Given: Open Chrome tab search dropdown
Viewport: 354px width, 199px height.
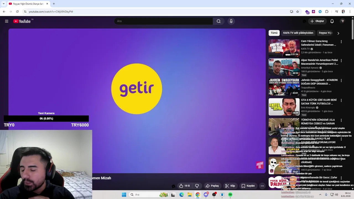Looking at the screenshot, I should click(4, 4).
